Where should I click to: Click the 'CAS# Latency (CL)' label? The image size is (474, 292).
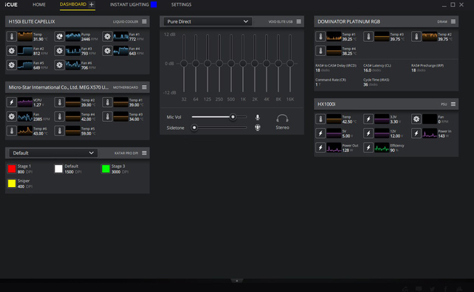pos(377,65)
